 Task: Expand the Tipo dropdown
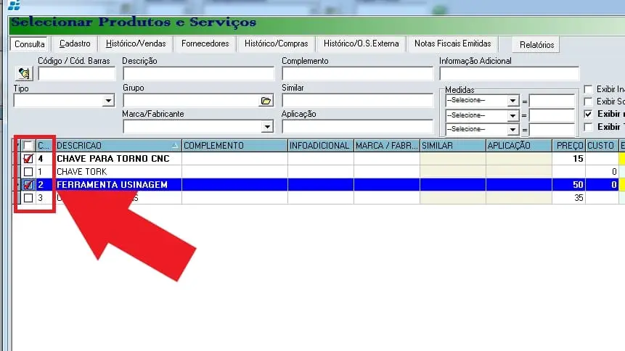109,101
